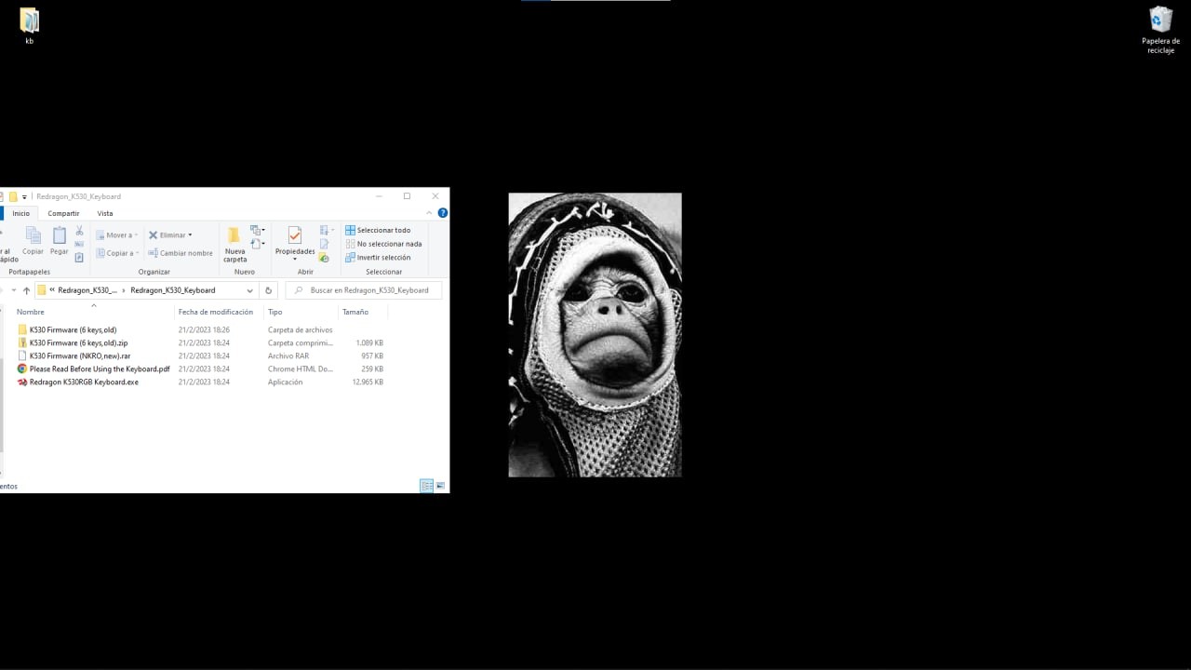1191x670 pixels.
Task: Open the quick access toolbar customize arrow
Action: (x=24, y=197)
